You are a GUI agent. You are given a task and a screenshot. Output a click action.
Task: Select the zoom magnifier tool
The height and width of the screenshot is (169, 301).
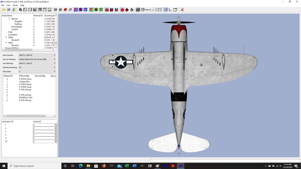(x=20, y=10)
